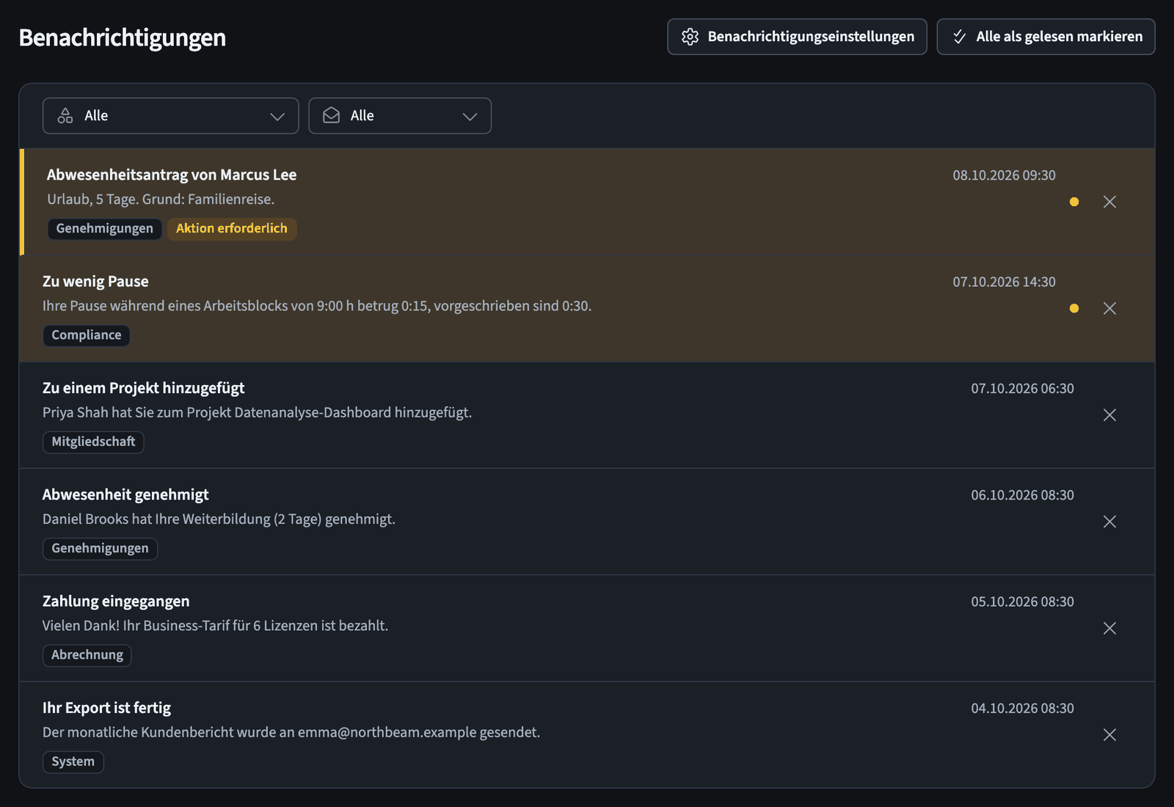Dismiss the Abwesenheit genehmigt notification
Viewport: 1174px width, 807px height.
tap(1109, 522)
